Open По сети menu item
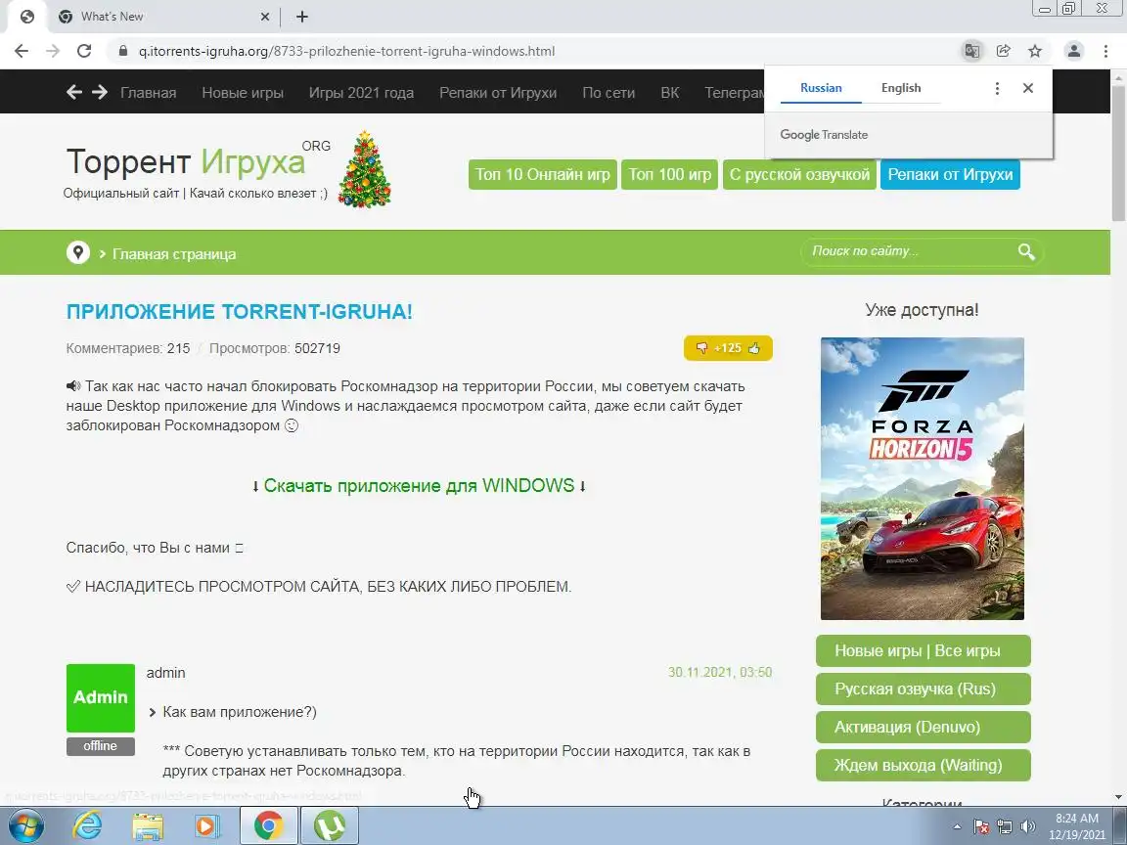1127x845 pixels. click(609, 93)
